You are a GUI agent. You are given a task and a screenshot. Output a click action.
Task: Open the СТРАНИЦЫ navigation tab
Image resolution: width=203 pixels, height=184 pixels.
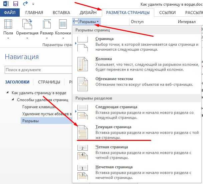49,82
